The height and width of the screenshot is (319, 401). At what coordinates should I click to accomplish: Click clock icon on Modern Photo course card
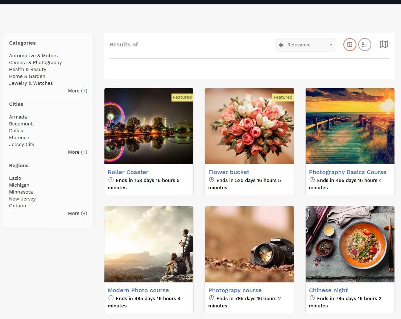click(x=111, y=298)
